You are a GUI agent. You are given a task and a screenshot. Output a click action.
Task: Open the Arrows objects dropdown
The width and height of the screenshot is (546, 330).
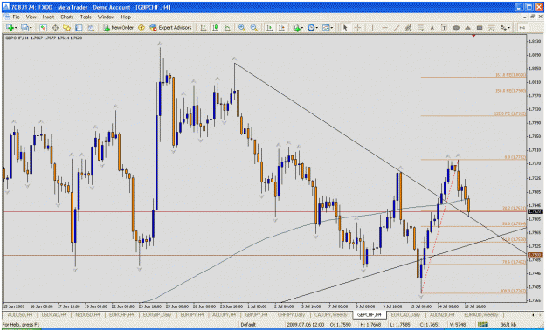tap(505, 28)
